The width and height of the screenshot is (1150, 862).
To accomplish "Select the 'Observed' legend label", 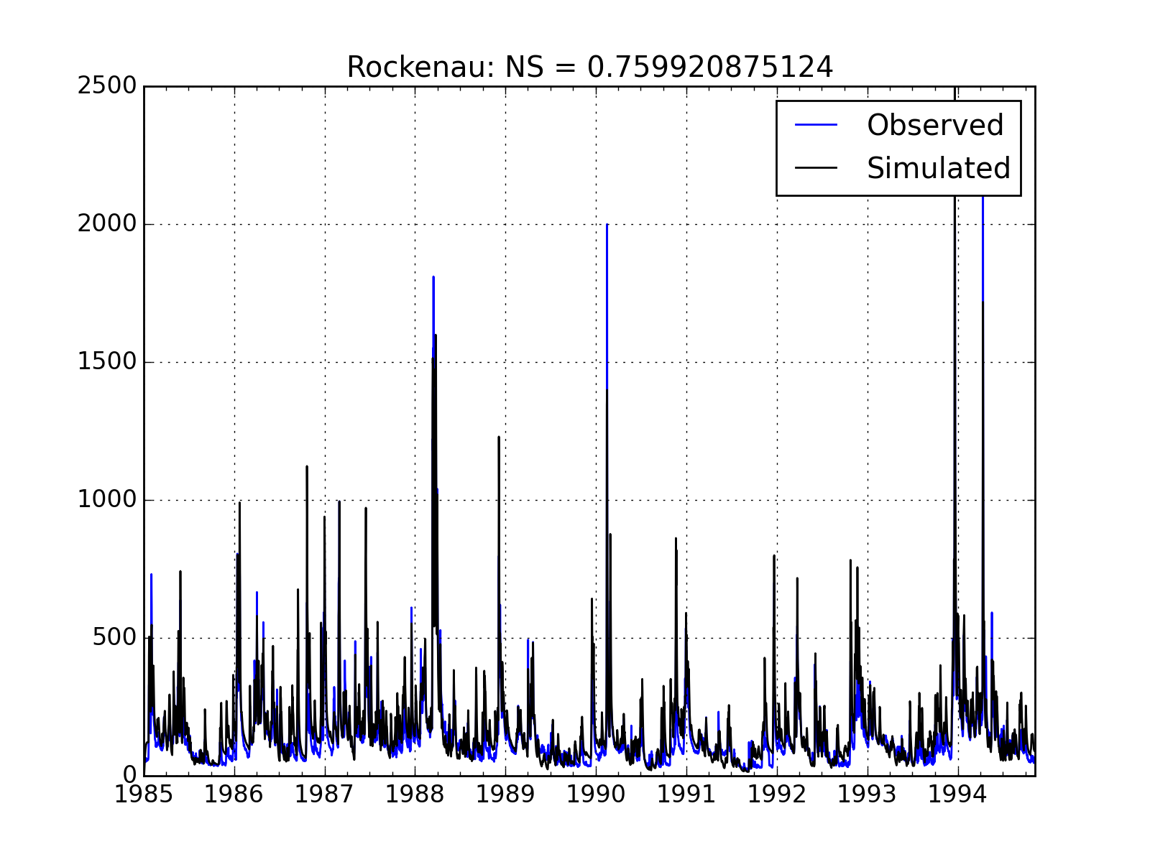I will pyautogui.click(x=934, y=125).
